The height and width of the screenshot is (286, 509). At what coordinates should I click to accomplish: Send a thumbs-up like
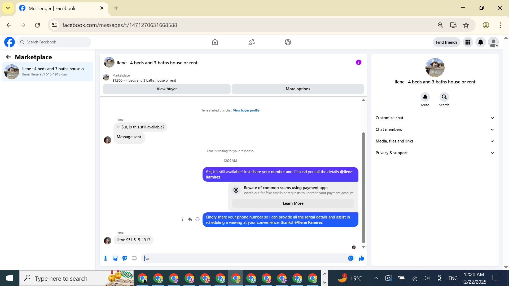pyautogui.click(x=361, y=258)
